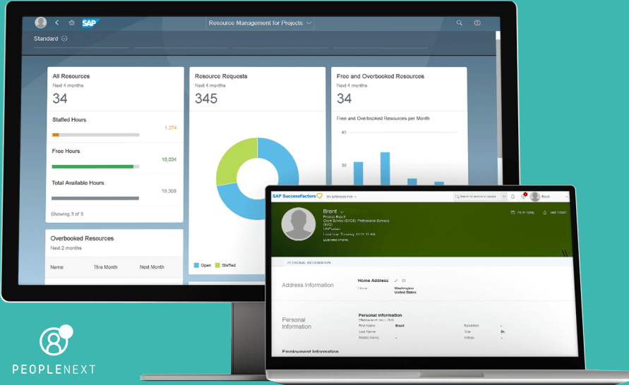This screenshot has width=629, height=385.
Task: Open notifications via the bell icon
Action: point(513,197)
